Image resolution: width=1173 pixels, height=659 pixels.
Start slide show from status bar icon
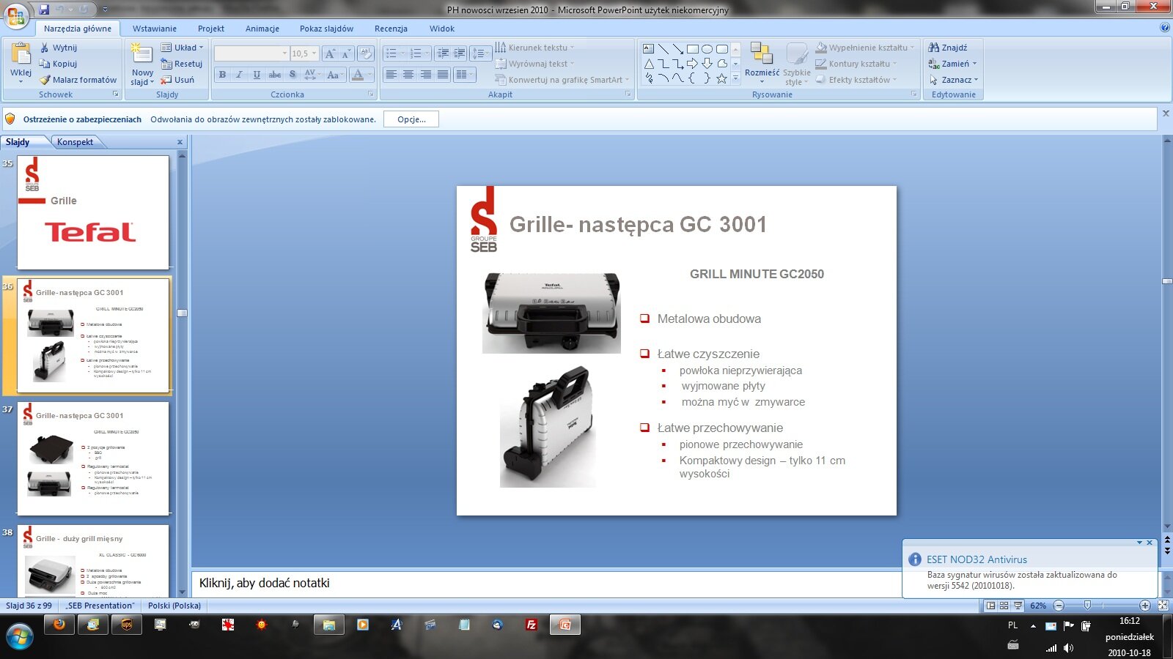click(x=1018, y=606)
